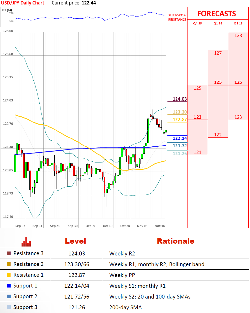The width and height of the screenshot is (250, 313).
Task: Click the '121.72/56' level cell
Action: 77,297
